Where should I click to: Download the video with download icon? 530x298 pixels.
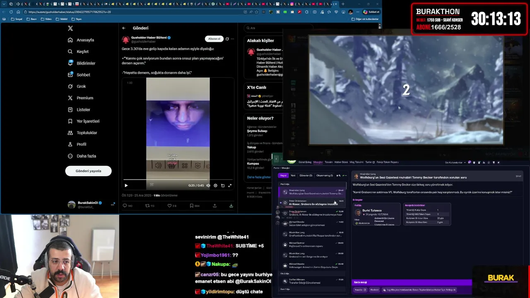[231, 205]
